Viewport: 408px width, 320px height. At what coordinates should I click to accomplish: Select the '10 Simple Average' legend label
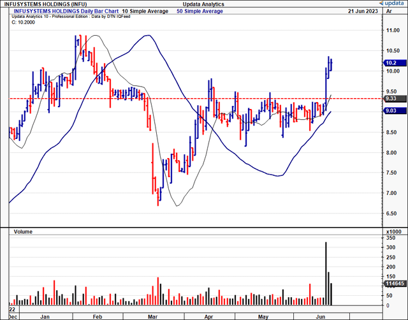click(145, 11)
